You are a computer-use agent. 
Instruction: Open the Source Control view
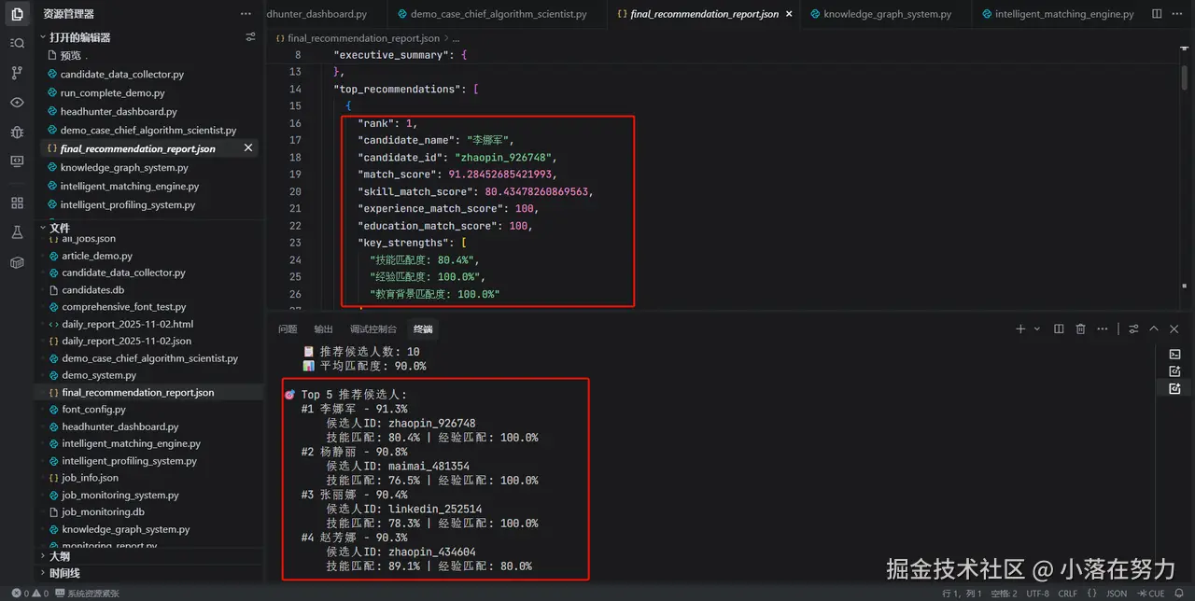17,73
